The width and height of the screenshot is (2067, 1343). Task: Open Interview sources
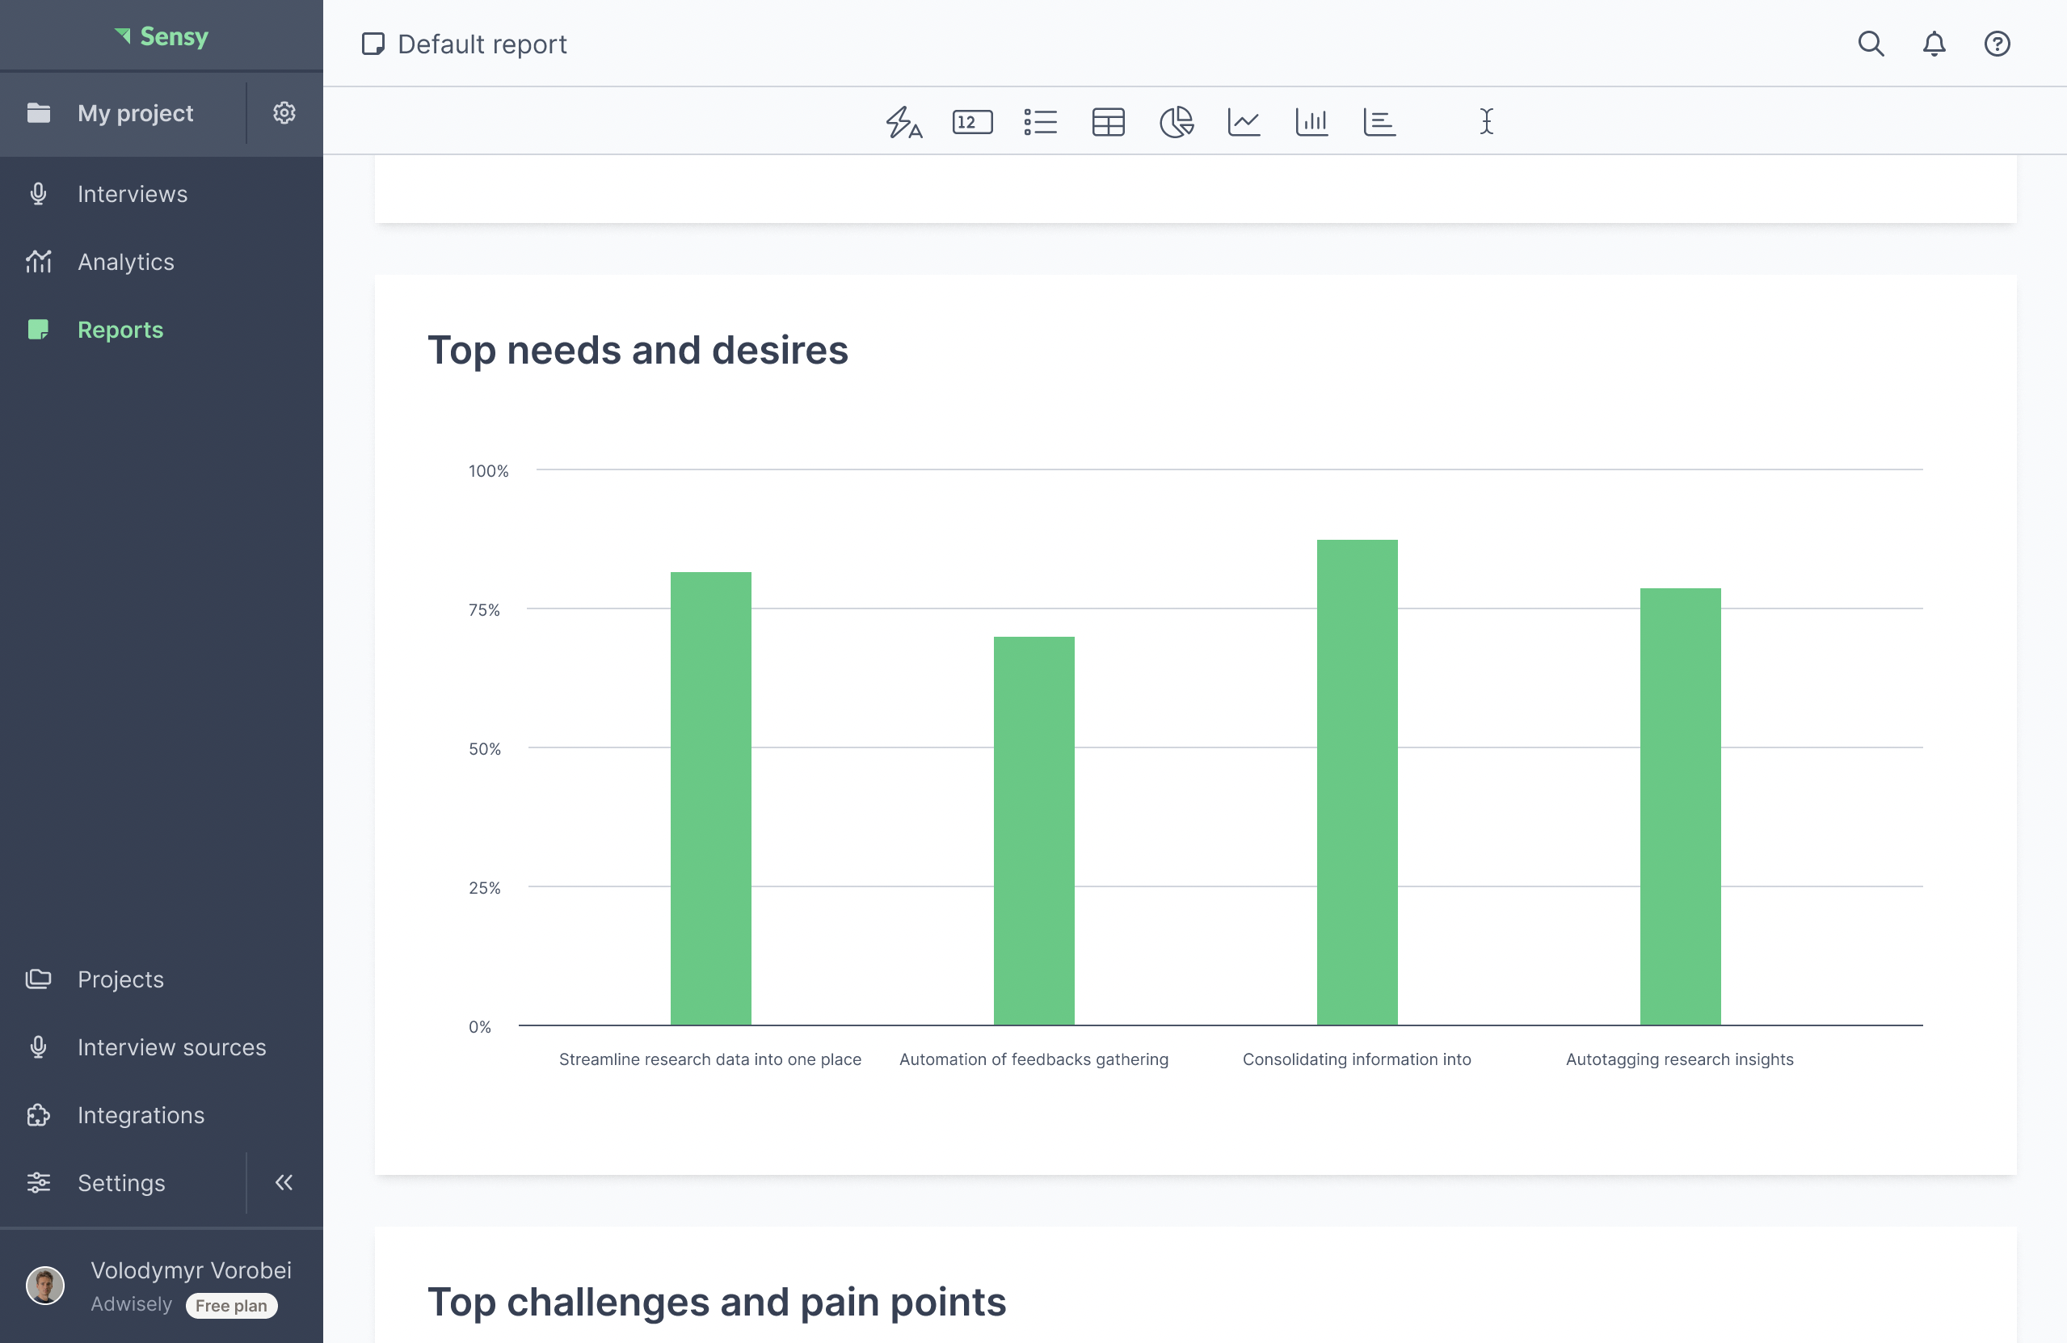point(171,1046)
